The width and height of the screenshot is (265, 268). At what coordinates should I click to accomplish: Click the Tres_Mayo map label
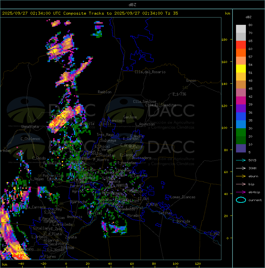pyautogui.click(x=105, y=135)
